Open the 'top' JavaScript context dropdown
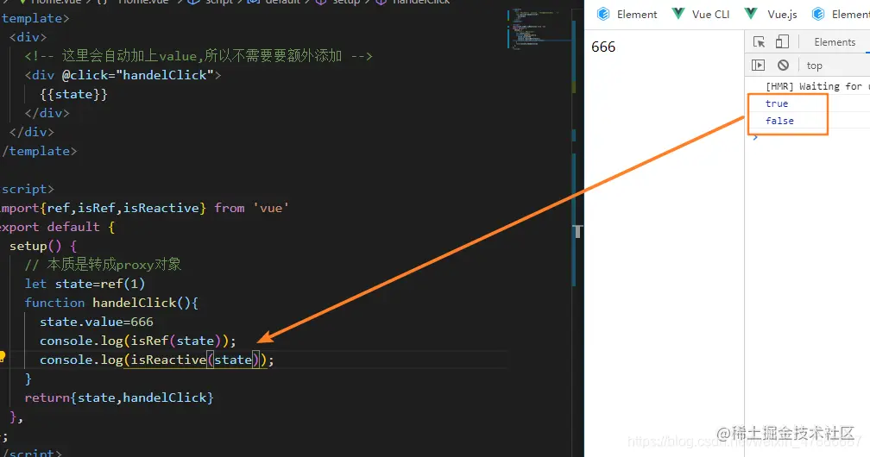Viewport: 870px width, 457px height. [x=814, y=66]
